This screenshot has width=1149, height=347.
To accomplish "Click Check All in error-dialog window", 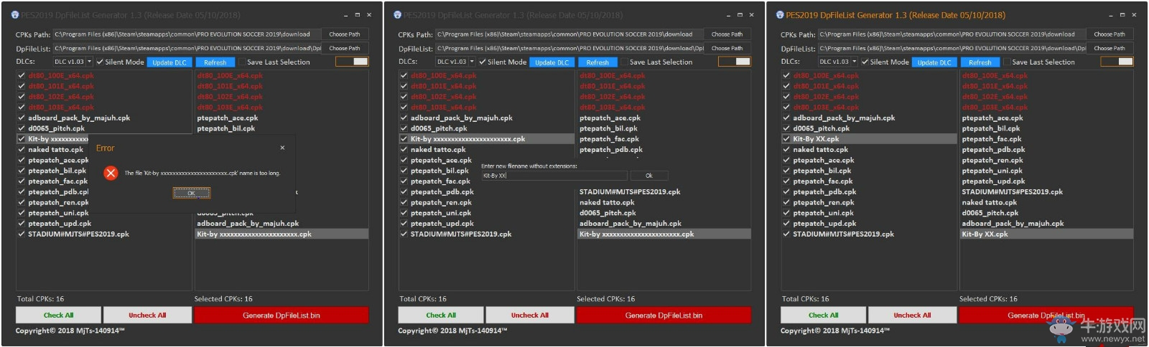I will click(x=58, y=315).
